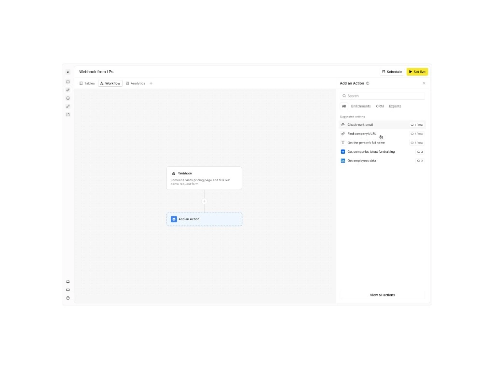The image size is (494, 370).
Task: Open the integrations icon in left sidebar
Action: (68, 106)
